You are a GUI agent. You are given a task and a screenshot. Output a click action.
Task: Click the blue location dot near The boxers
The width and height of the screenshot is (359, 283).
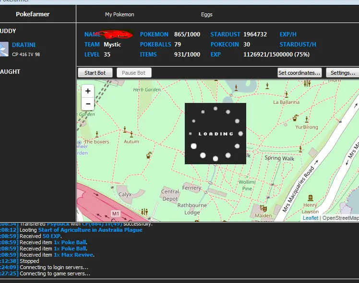pos(80,143)
